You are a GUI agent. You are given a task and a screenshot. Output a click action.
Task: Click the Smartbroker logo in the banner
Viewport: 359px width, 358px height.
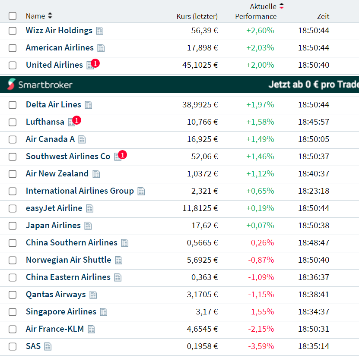click(x=40, y=85)
